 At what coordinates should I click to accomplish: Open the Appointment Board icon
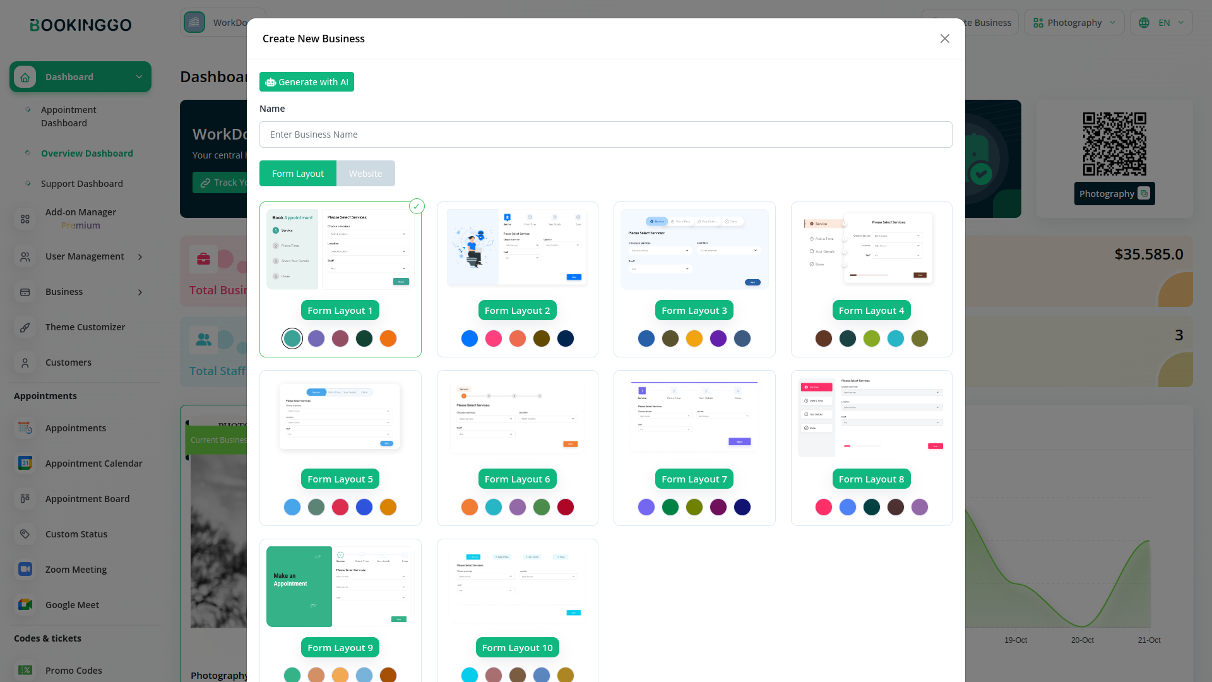click(x=25, y=498)
